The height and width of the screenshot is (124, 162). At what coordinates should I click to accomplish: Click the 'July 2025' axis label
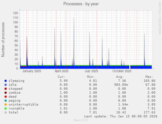[91, 71]
